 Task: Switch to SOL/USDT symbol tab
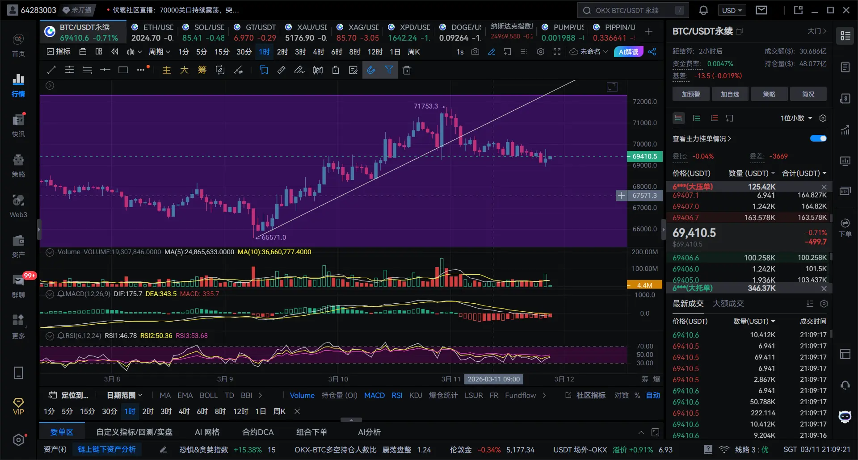click(204, 33)
